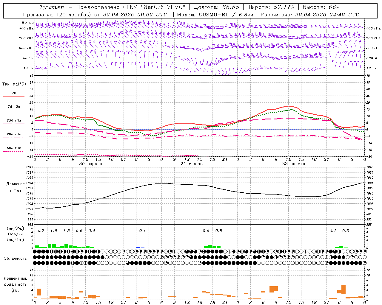Click the pink dash-dot sample under 700 гПа legend
The width and height of the screenshot is (382, 305).
coord(13,138)
